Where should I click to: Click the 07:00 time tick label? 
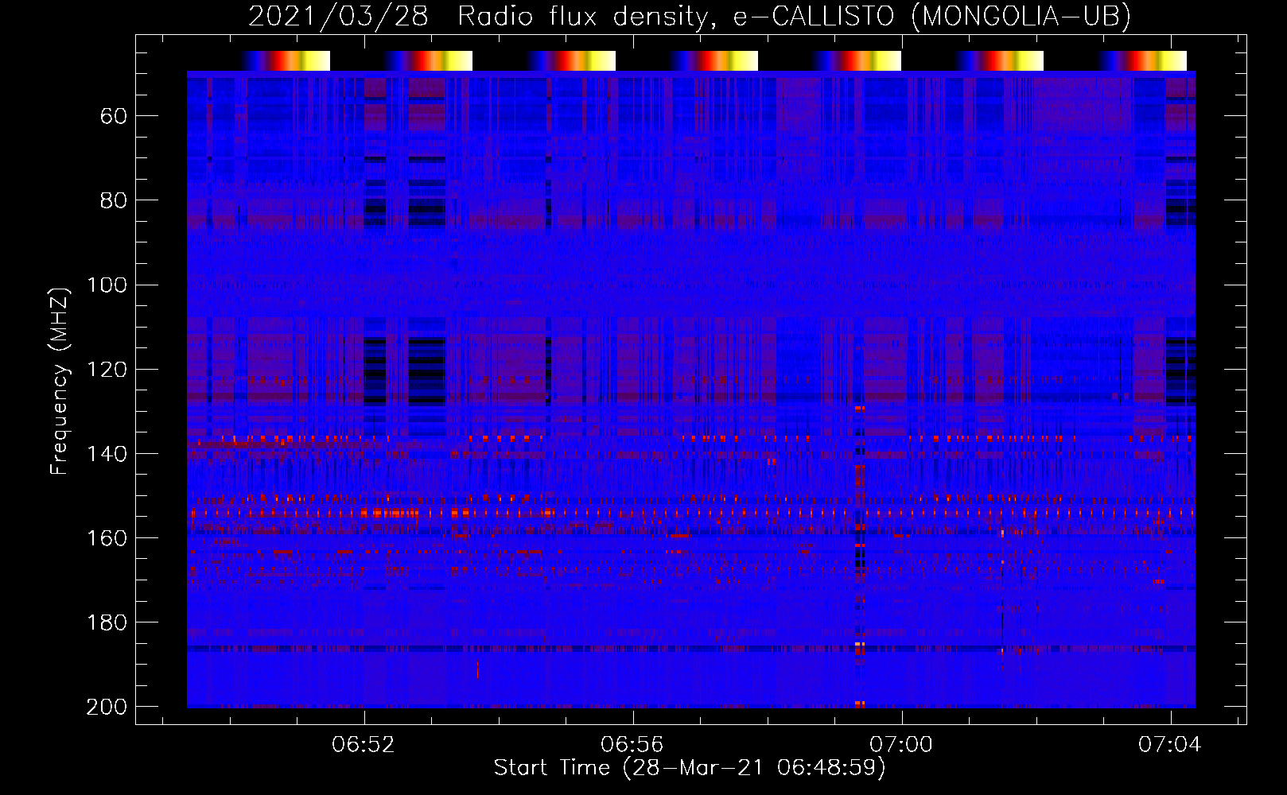click(x=901, y=745)
